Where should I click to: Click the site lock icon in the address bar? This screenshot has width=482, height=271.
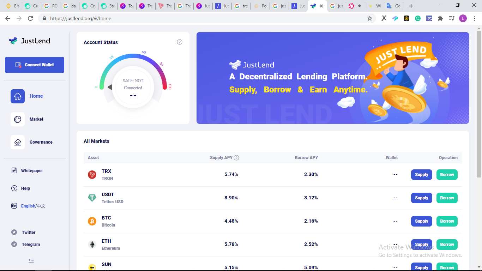(x=44, y=18)
